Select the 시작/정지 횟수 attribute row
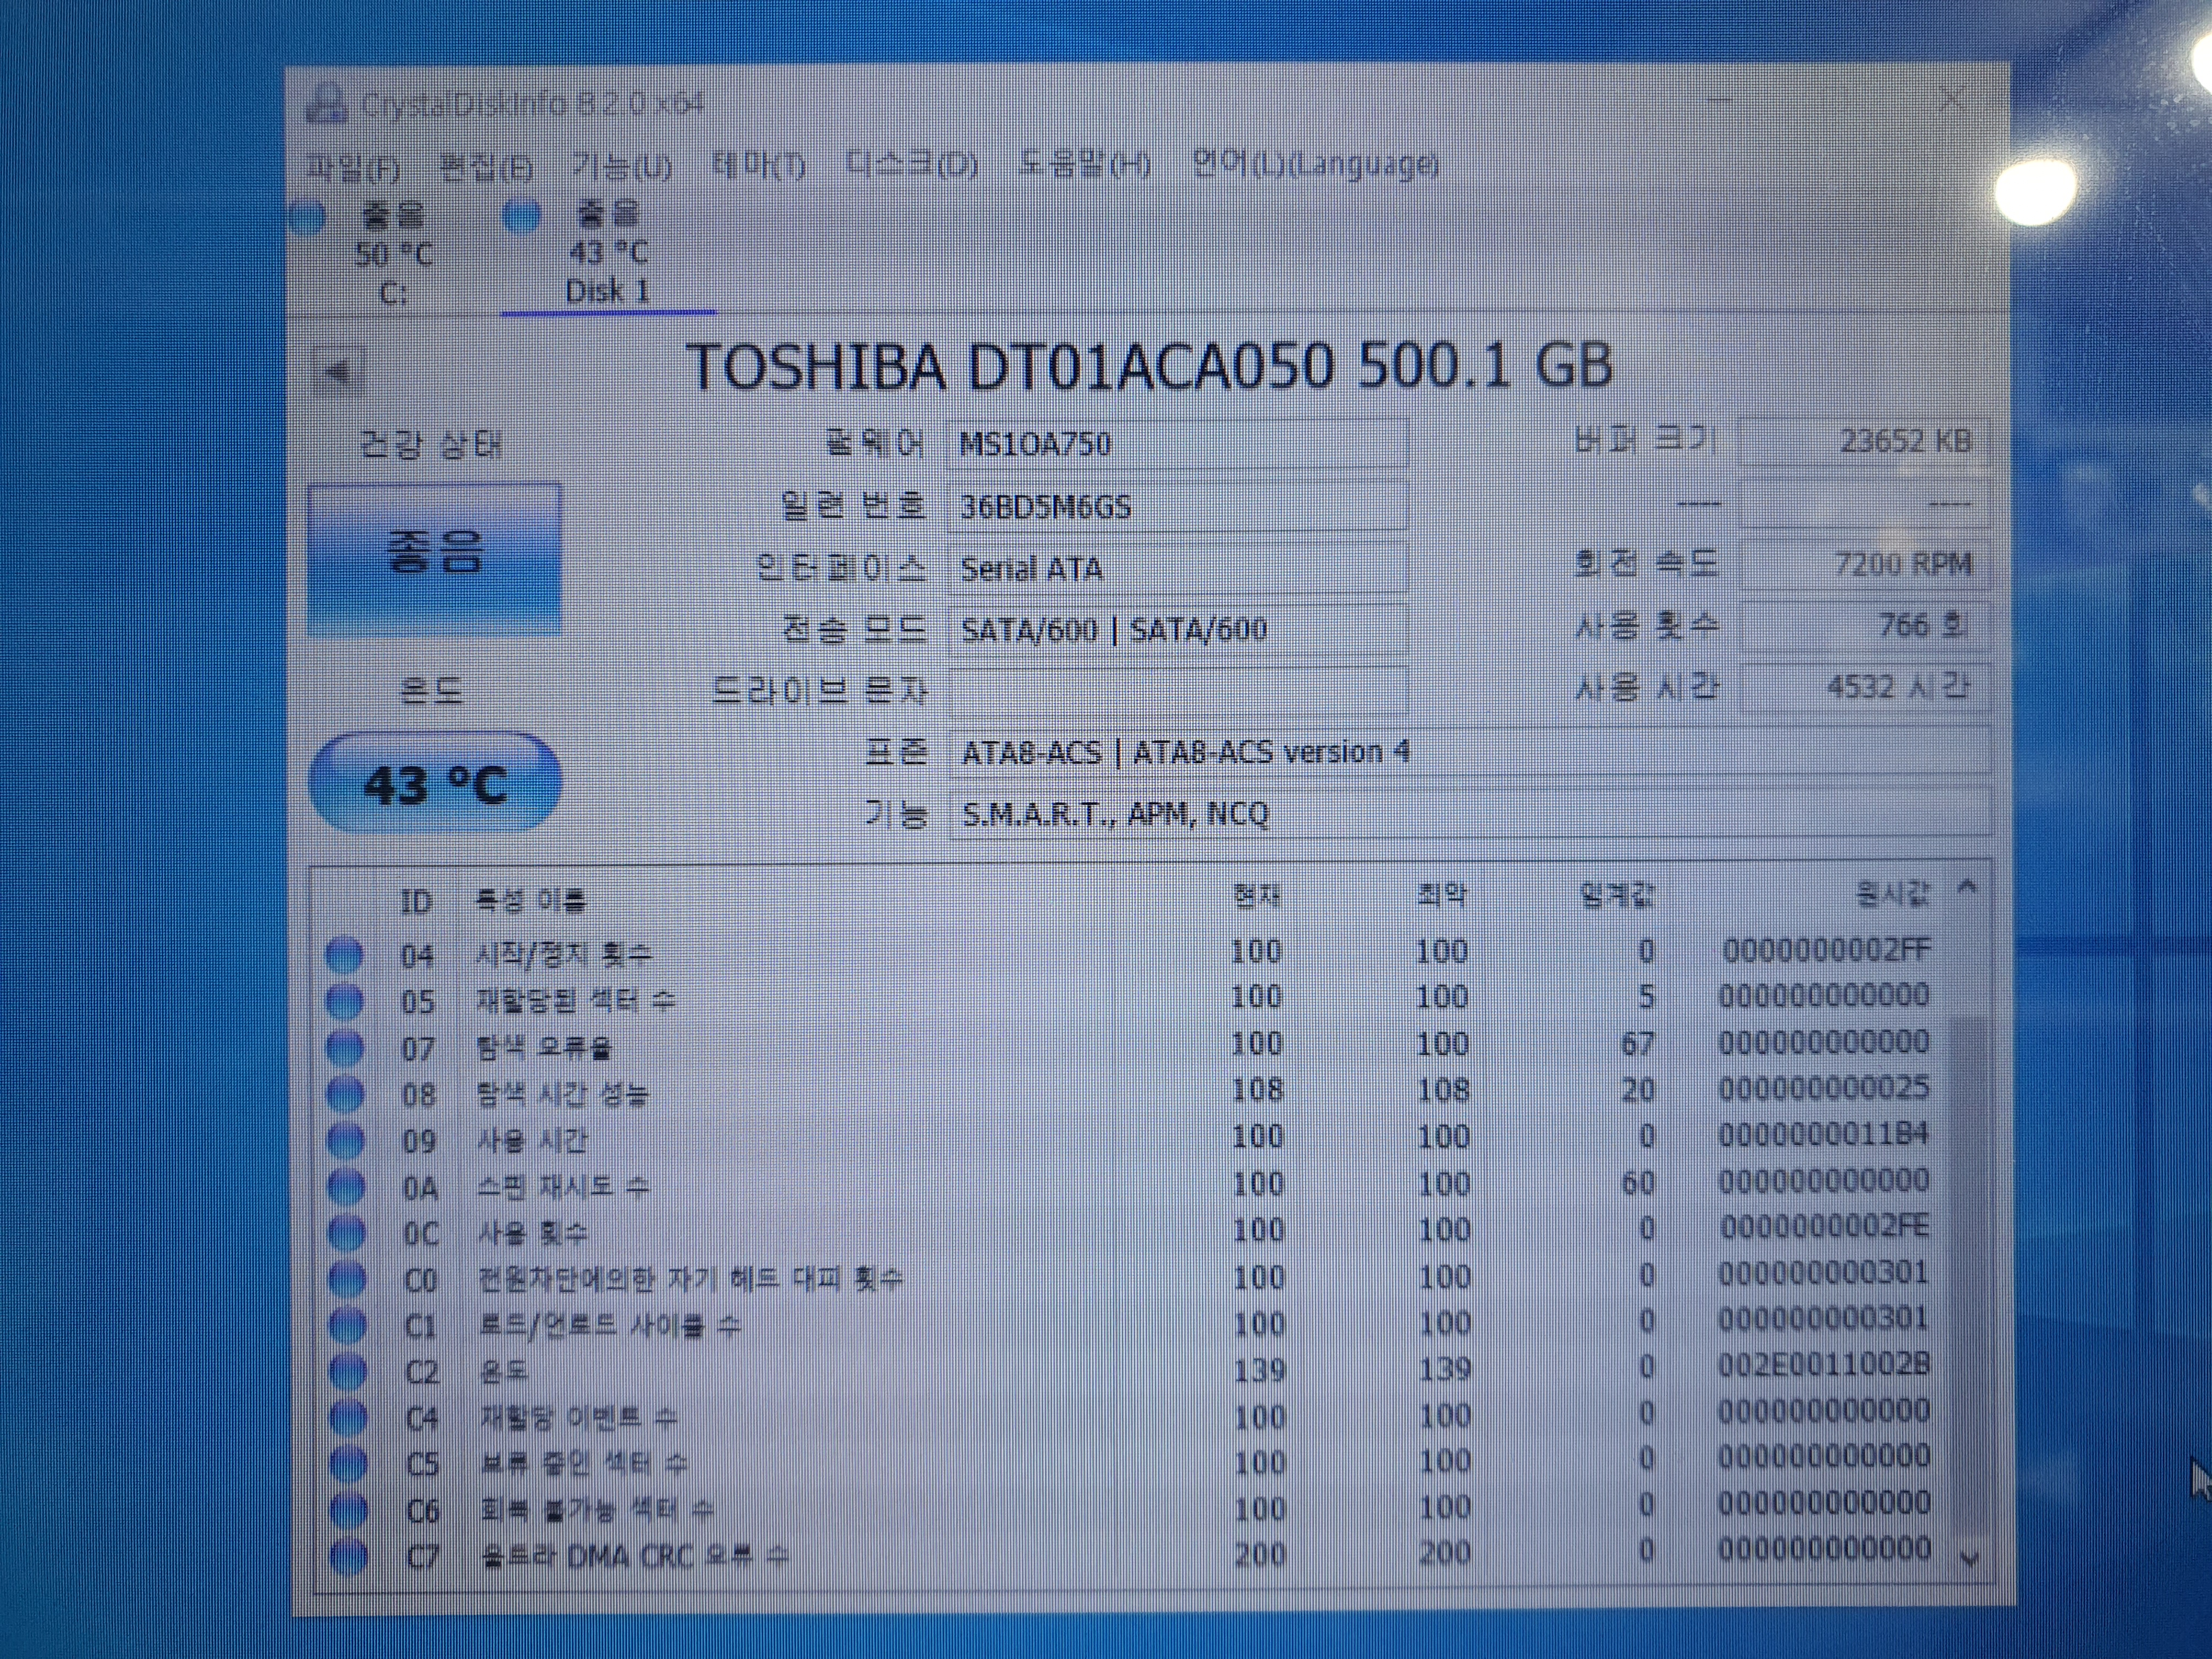Screen dimensions: 2212x1659 pos(1130,953)
